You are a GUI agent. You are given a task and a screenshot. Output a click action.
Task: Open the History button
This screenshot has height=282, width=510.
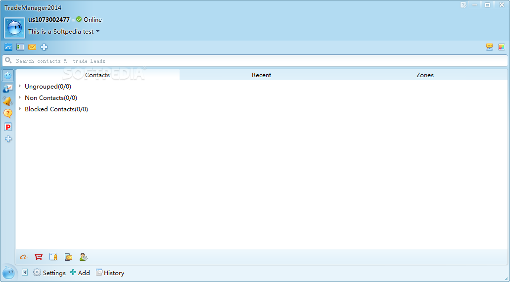point(110,273)
